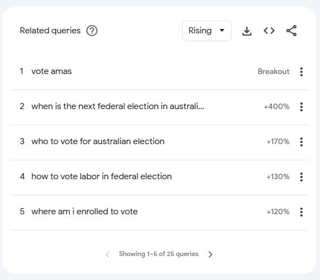The height and width of the screenshot is (280, 320).
Task: Download related queries as CSV
Action: point(247,31)
